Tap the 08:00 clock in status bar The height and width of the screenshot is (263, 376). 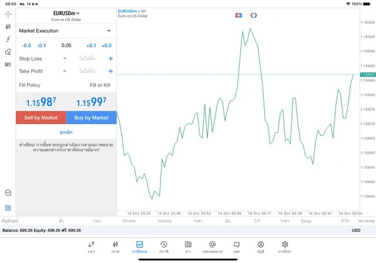tap(11, 4)
